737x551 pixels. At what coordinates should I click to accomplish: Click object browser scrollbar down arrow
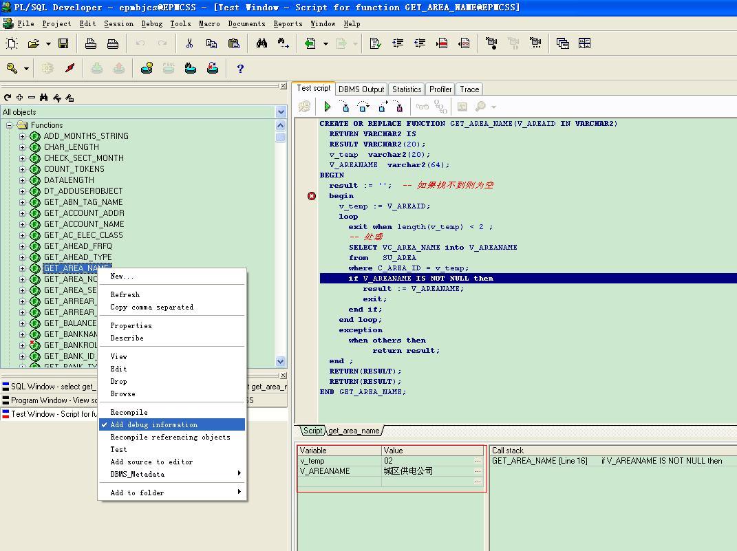tap(281, 361)
